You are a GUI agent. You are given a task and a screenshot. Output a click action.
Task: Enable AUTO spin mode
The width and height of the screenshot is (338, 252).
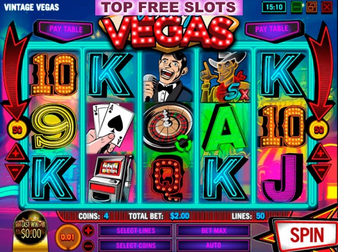click(213, 245)
